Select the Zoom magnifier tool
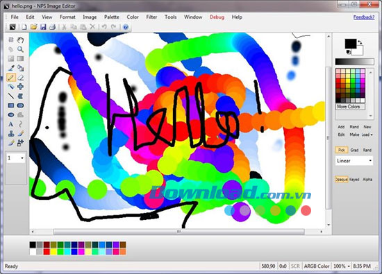The image size is (382, 274). point(20,49)
